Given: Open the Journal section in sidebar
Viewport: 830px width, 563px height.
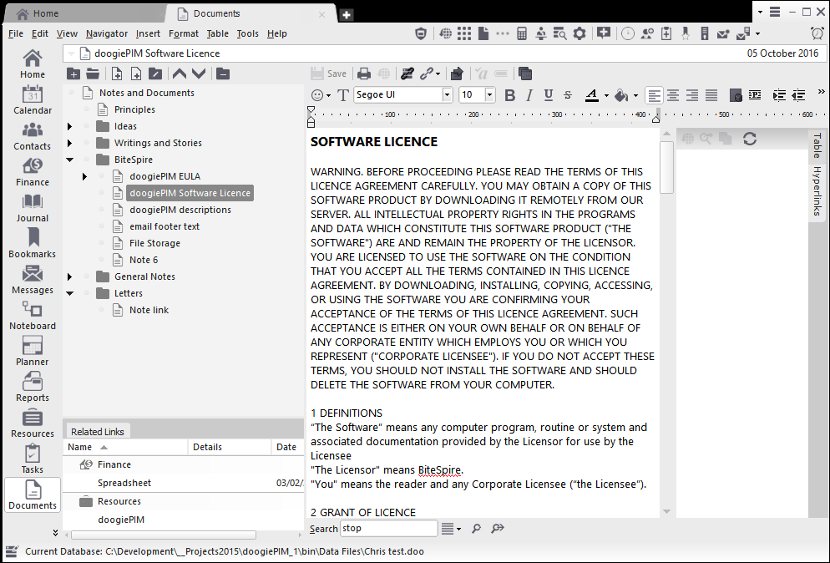Looking at the screenshot, I should click(33, 208).
